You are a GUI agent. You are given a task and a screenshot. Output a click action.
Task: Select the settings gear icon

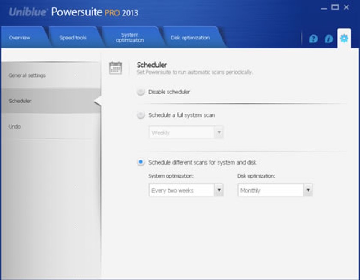344,38
